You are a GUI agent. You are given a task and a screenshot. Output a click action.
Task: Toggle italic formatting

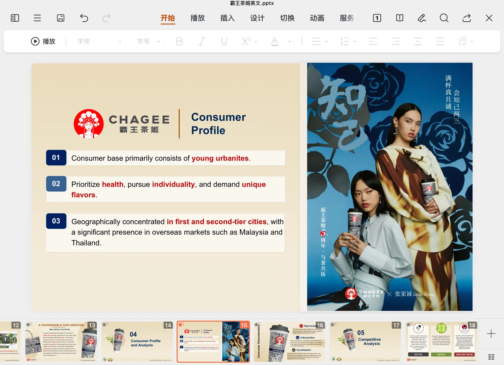click(x=202, y=41)
